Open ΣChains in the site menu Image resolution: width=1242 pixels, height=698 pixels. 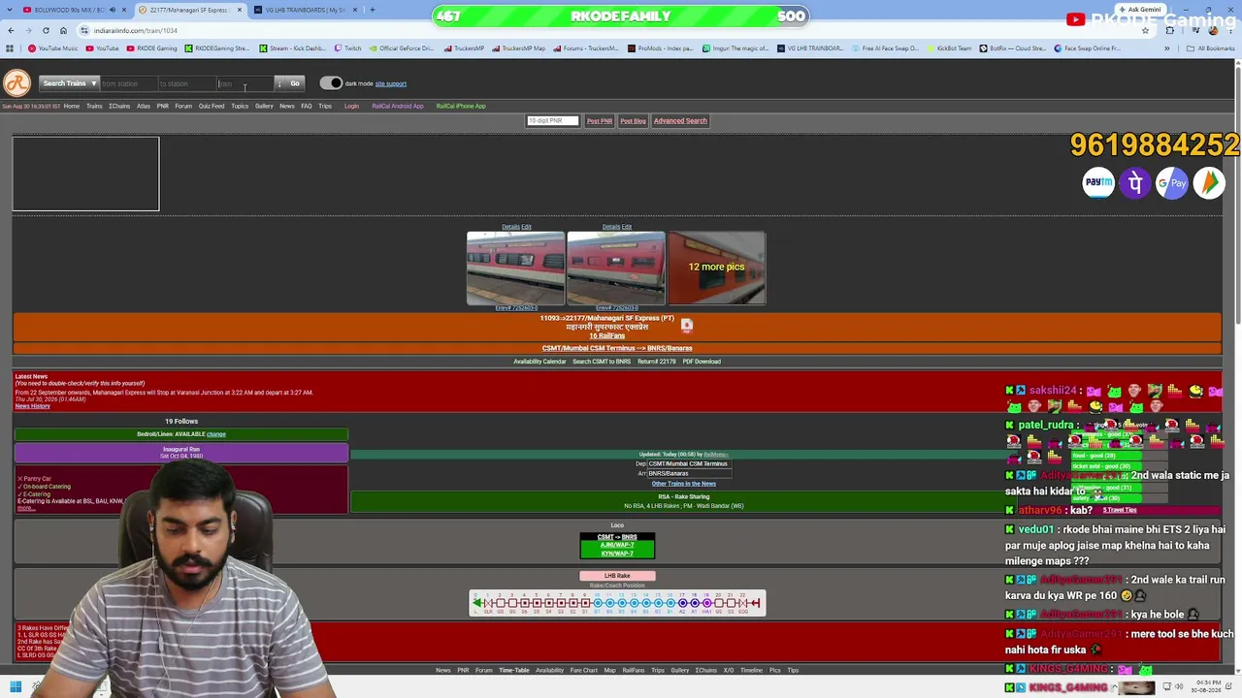pyautogui.click(x=119, y=106)
